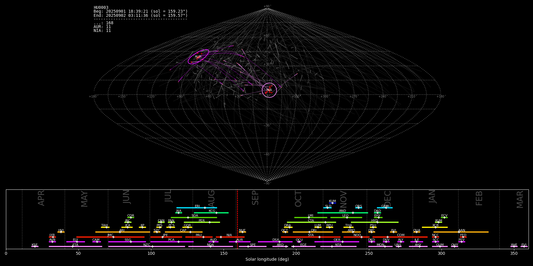Click the +90° top pole label
This screenshot has width=533, height=266.
tap(267, 6)
